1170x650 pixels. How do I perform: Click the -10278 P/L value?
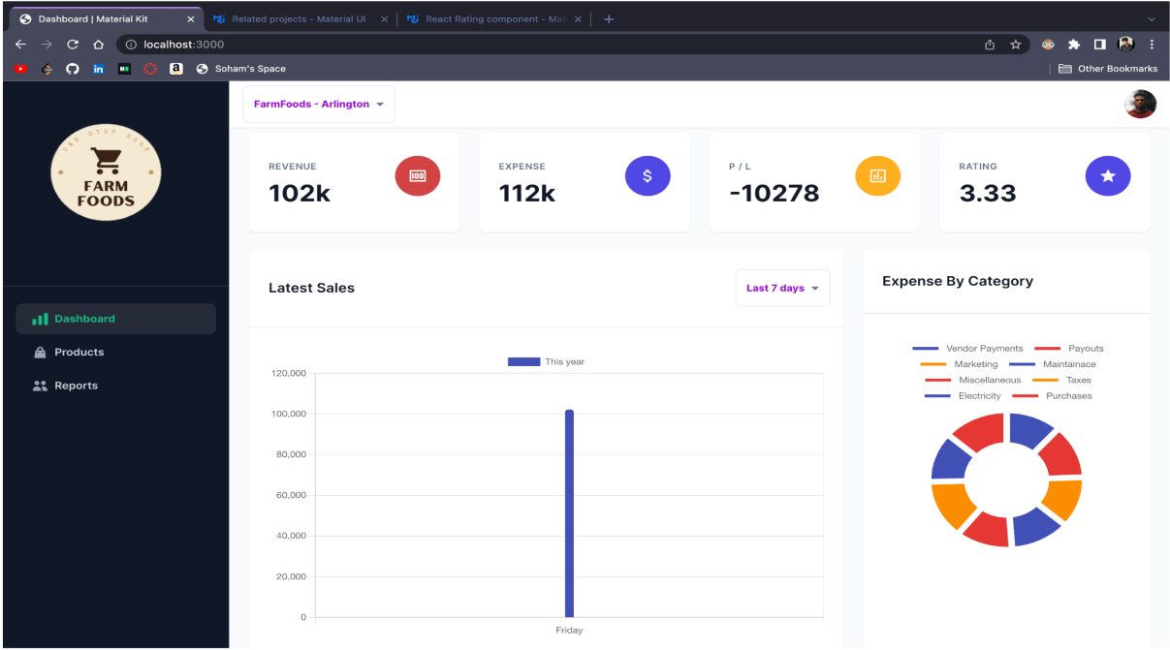pyautogui.click(x=775, y=193)
